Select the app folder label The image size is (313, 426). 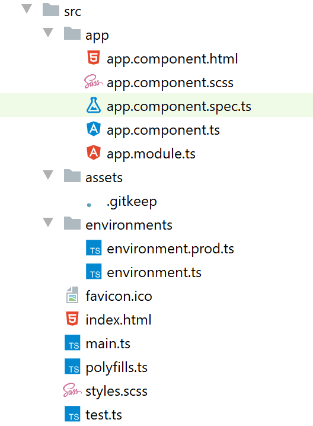click(x=97, y=36)
